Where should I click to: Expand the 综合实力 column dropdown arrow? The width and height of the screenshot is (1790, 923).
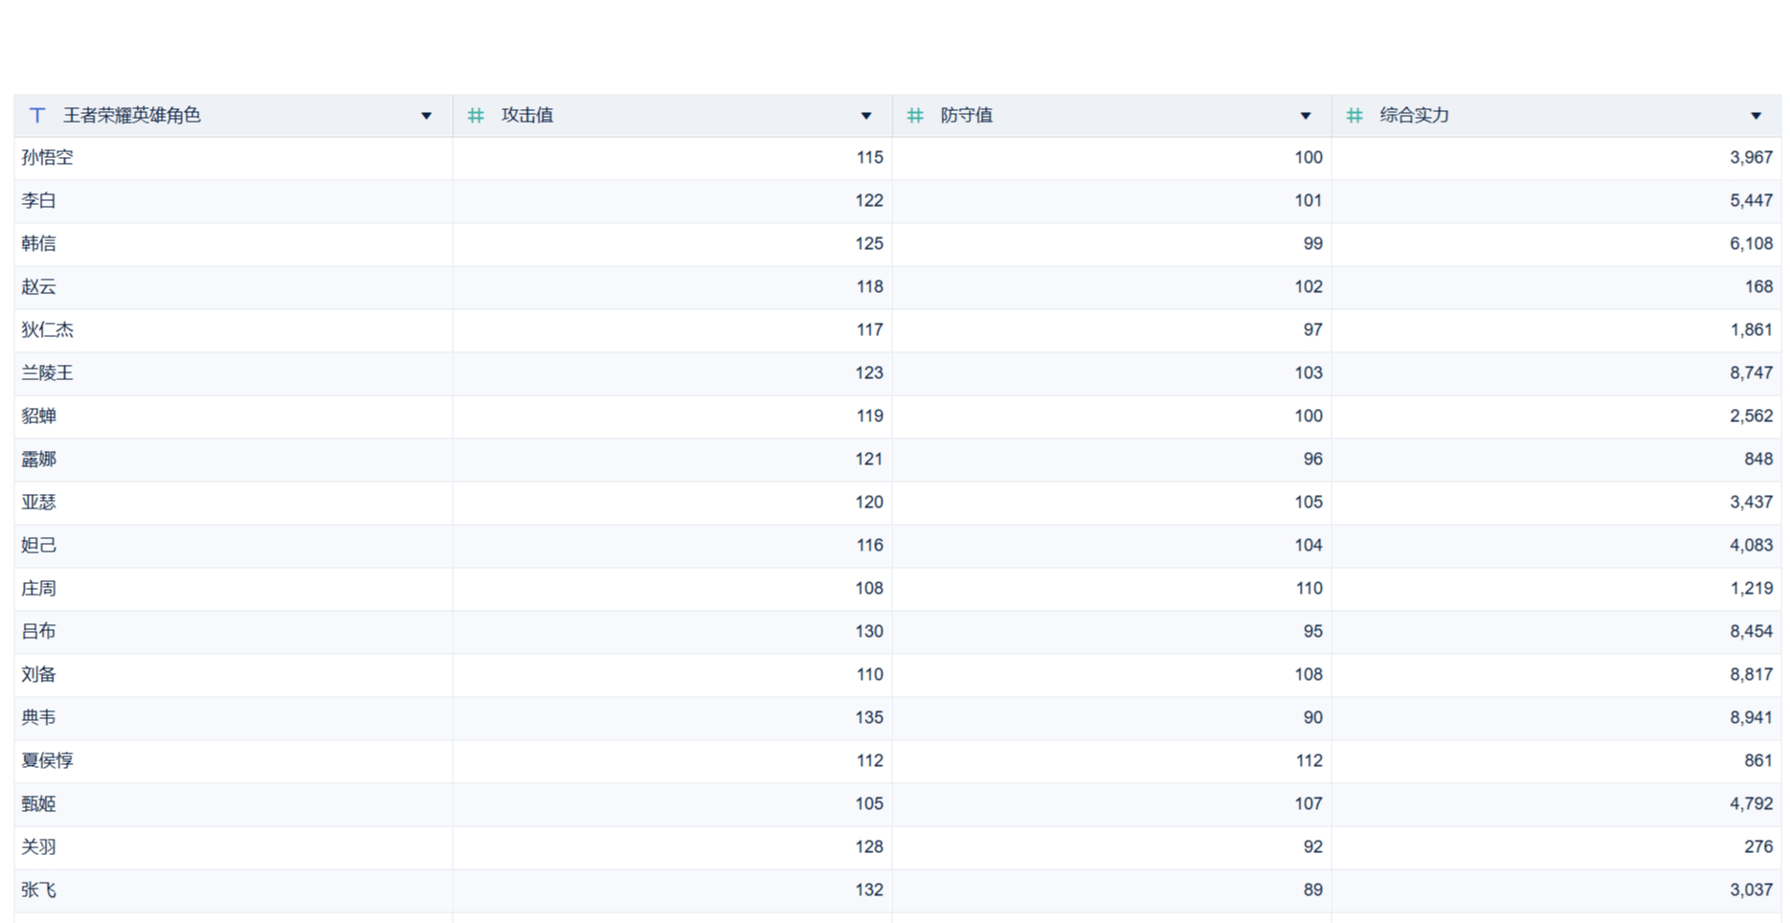pos(1756,116)
